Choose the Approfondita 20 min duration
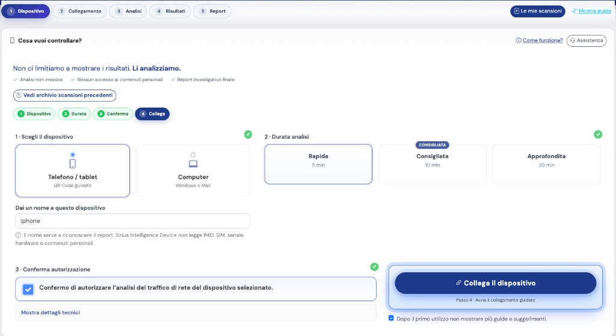616x336 pixels. pyautogui.click(x=546, y=164)
